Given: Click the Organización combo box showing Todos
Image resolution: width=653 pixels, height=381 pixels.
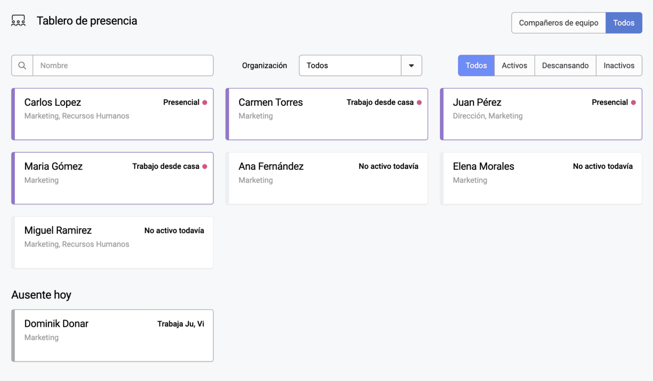Looking at the screenshot, I should tap(350, 66).
